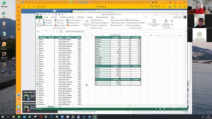Click Use in Formula

click(x=100, y=23)
